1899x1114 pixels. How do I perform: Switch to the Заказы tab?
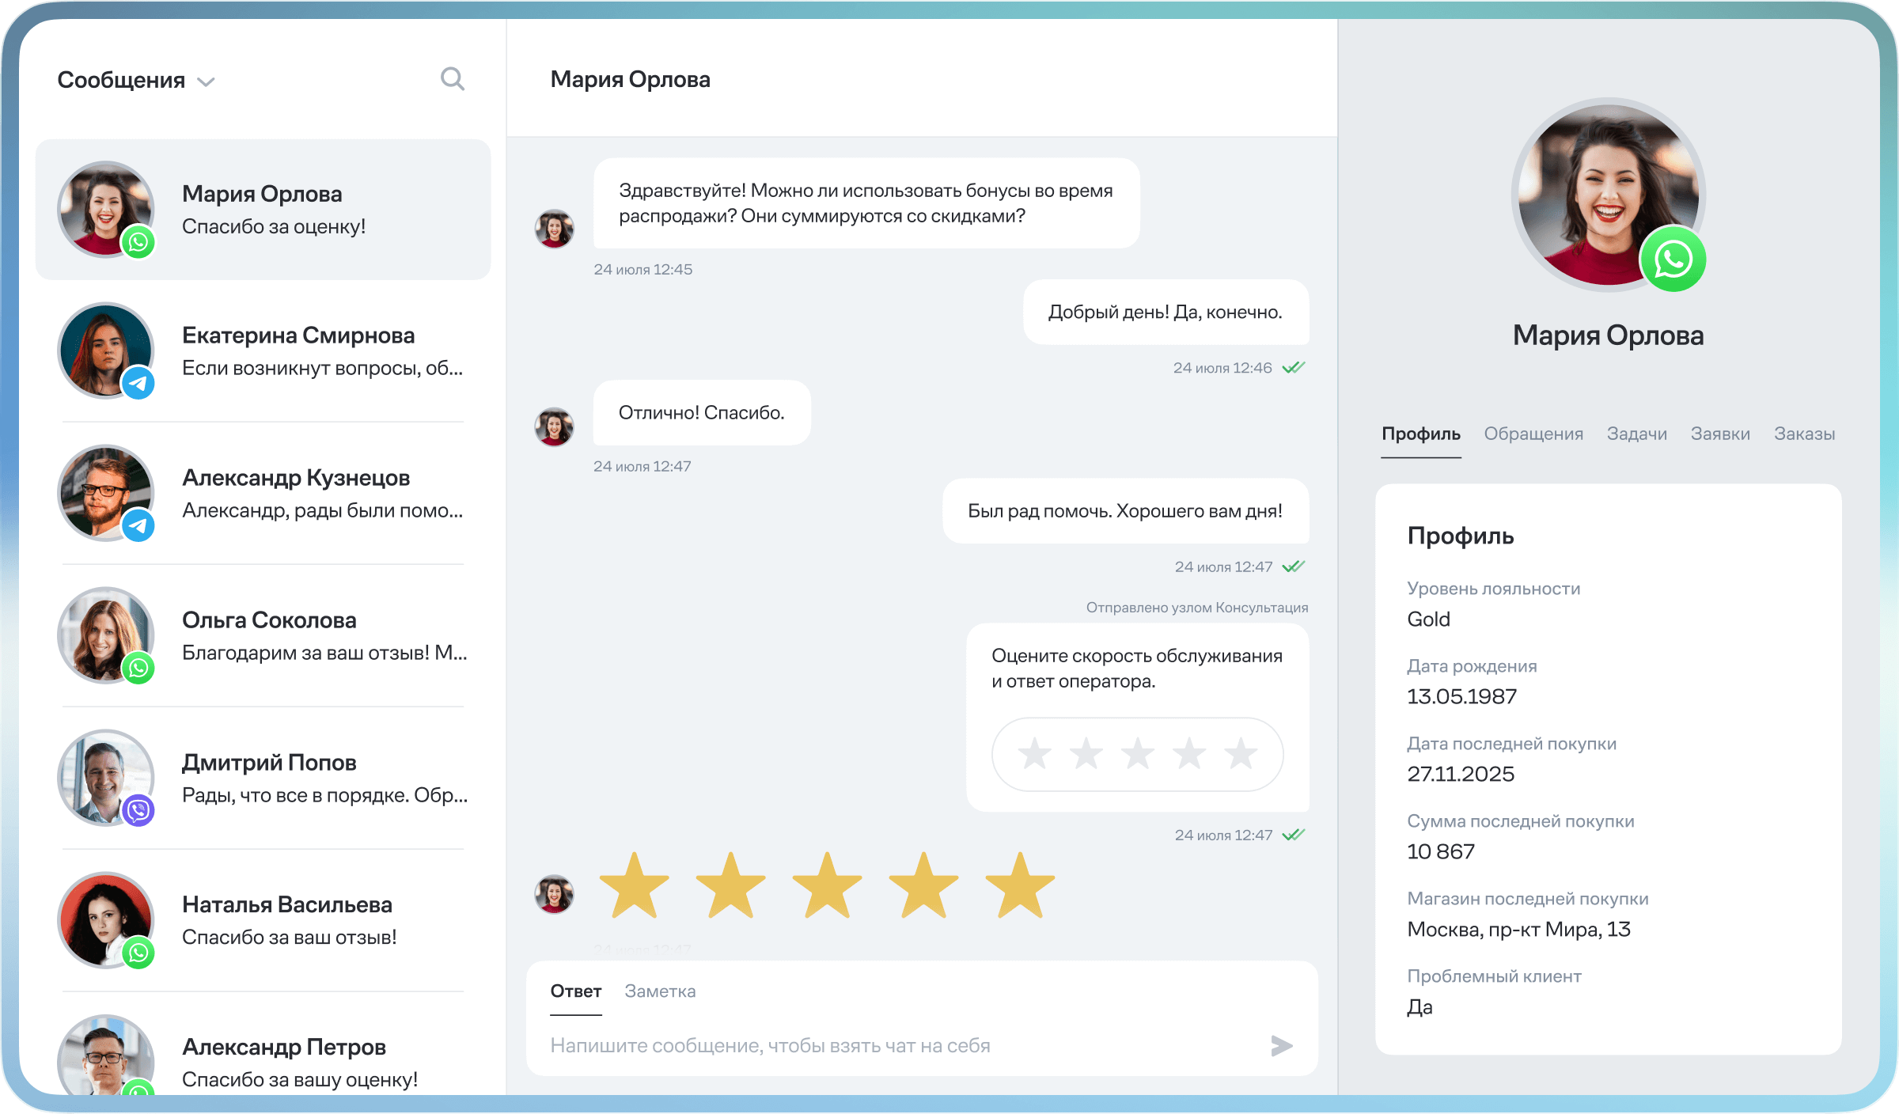(1805, 434)
